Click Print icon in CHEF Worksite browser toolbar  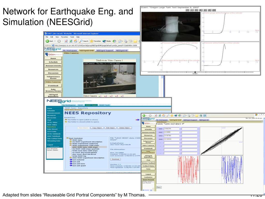pos(126,41)
